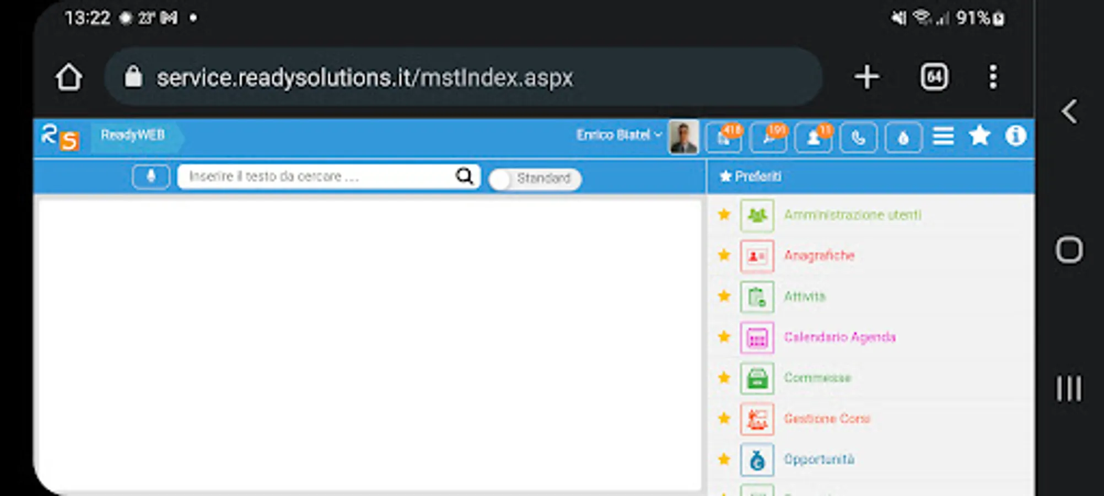This screenshot has height=496, width=1104.
Task: Open the Attività clipboard icon
Action: click(x=757, y=296)
